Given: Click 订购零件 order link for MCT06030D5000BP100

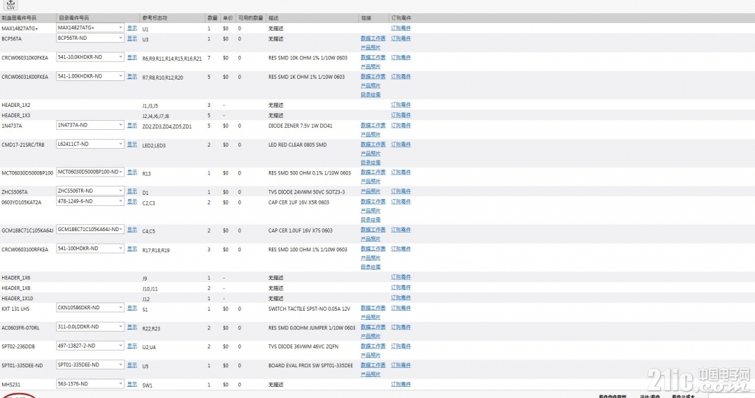Looking at the screenshot, I should click(401, 172).
